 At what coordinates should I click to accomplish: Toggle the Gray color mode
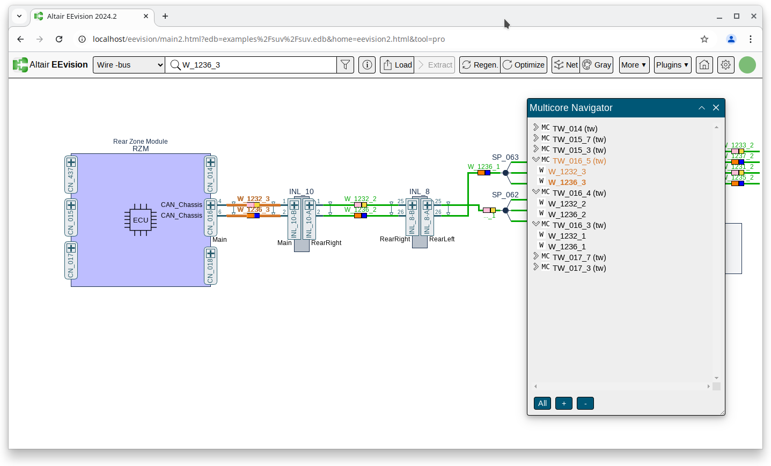pyautogui.click(x=597, y=65)
